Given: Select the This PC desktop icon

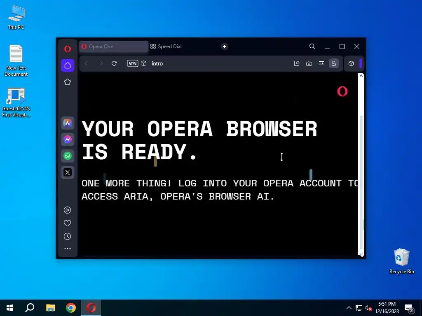Looking at the screenshot, I should tap(16, 17).
